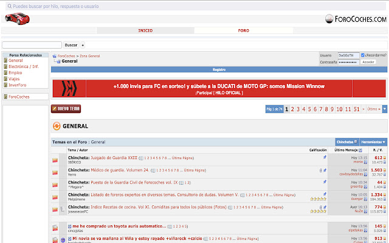Go to the last post by monix
The height and width of the screenshot is (243, 389).
click(x=365, y=162)
